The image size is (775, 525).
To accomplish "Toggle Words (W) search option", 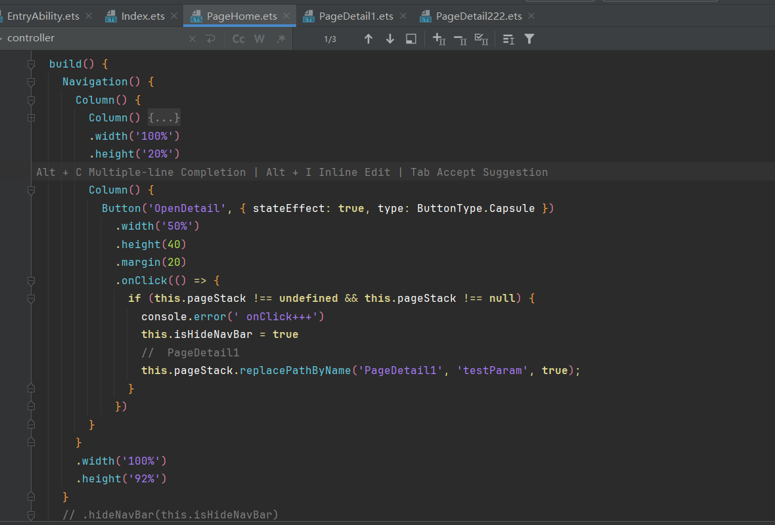I will [259, 39].
